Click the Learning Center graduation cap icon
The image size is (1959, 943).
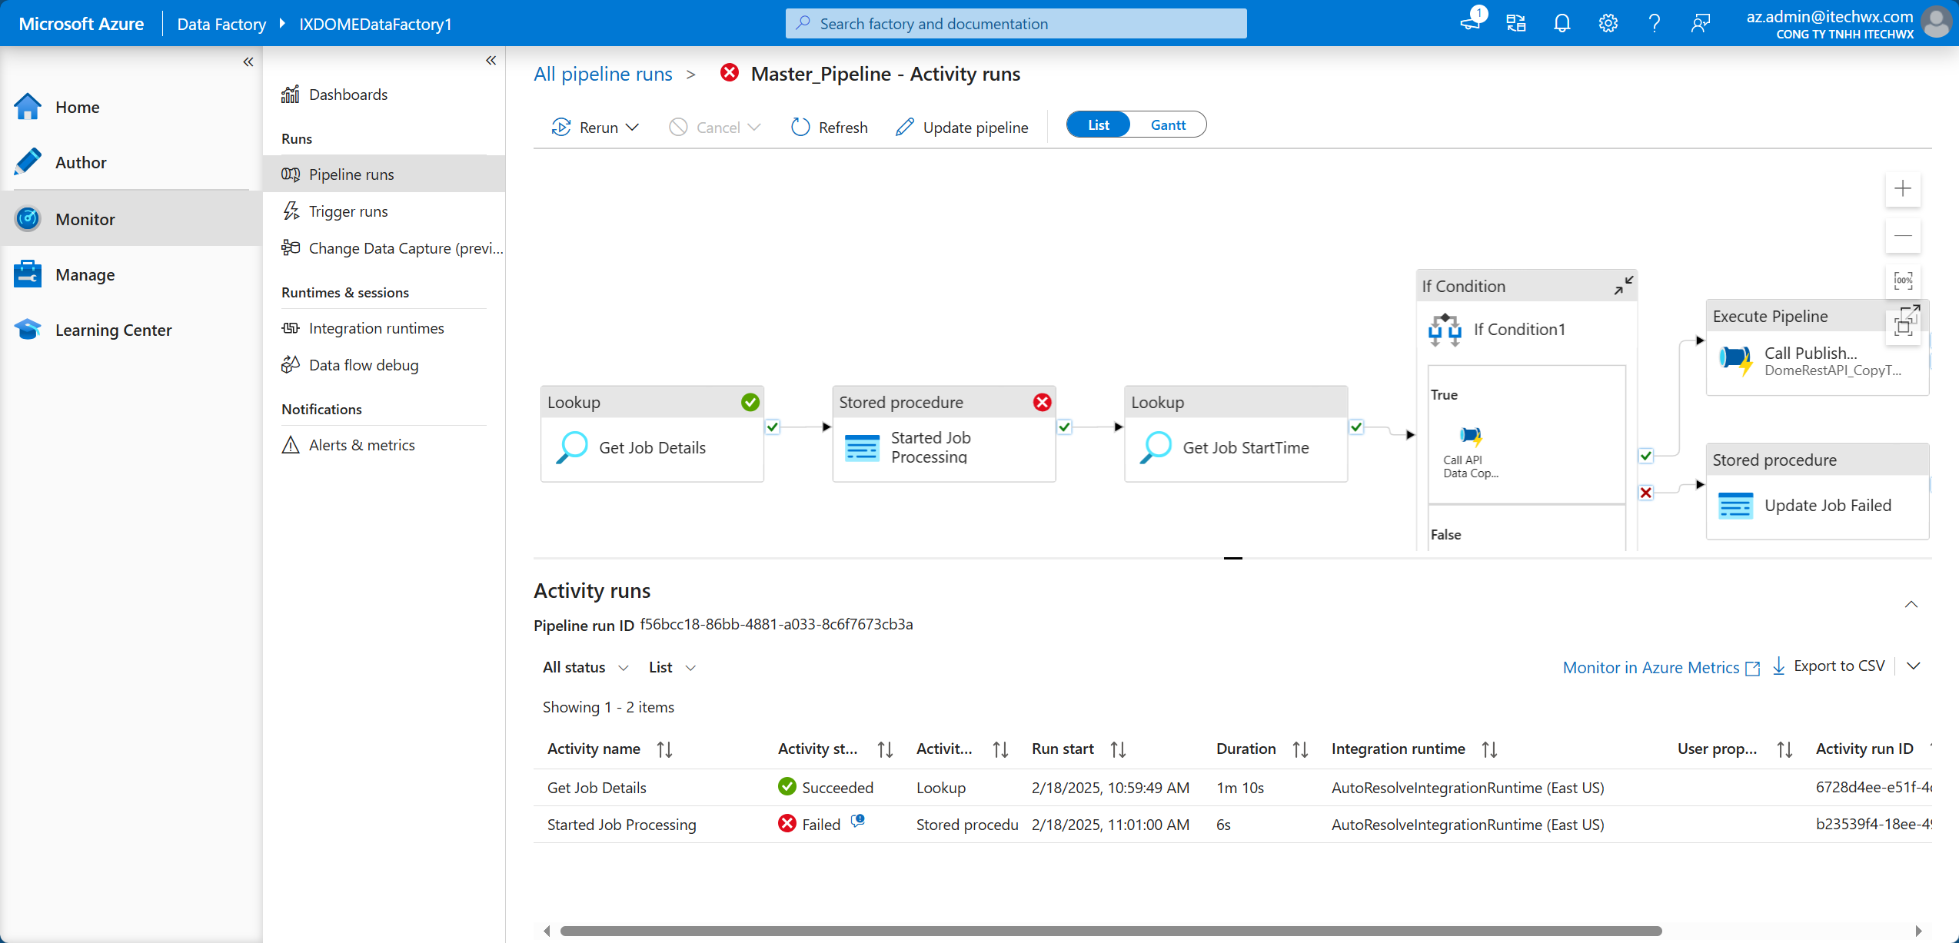[x=28, y=330]
